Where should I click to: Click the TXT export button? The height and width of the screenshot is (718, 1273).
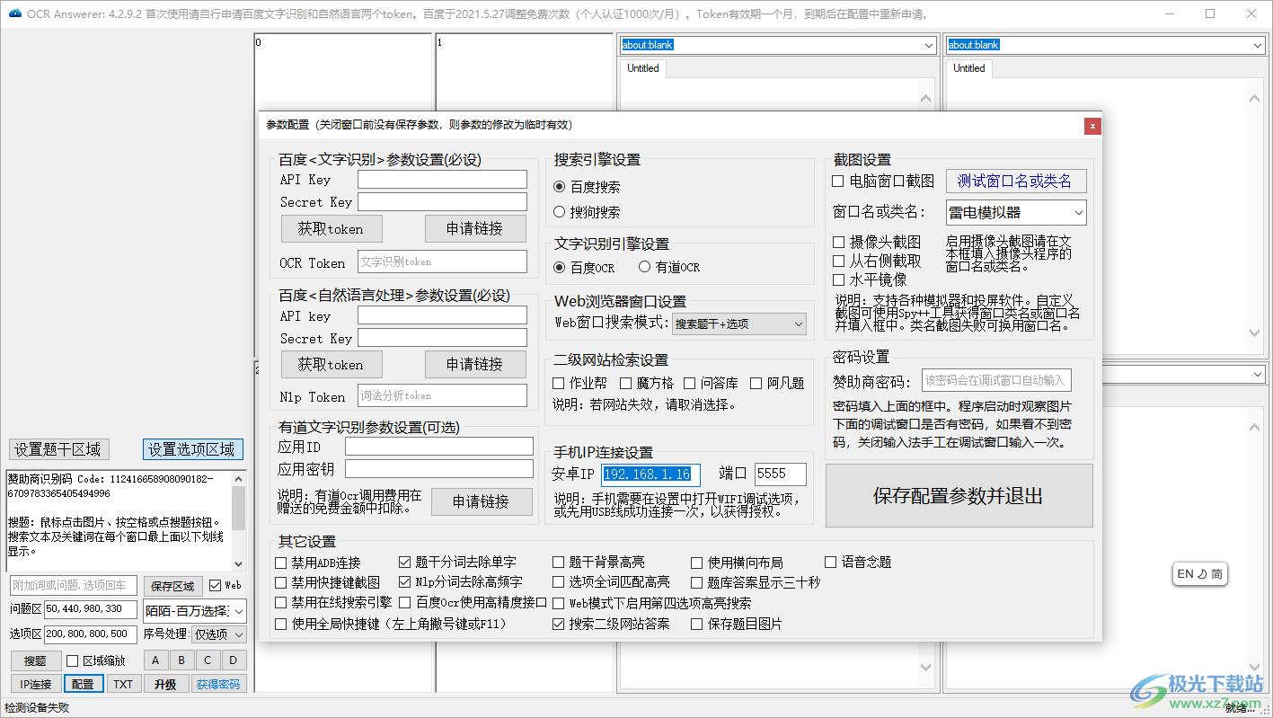[x=124, y=683]
